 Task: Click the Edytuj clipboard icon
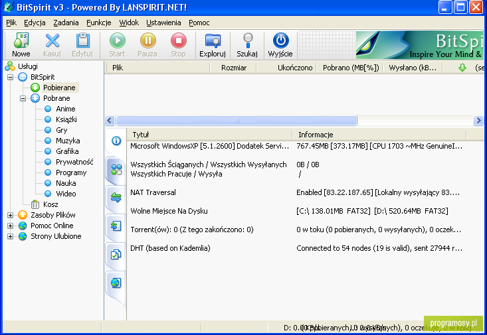[x=82, y=40]
